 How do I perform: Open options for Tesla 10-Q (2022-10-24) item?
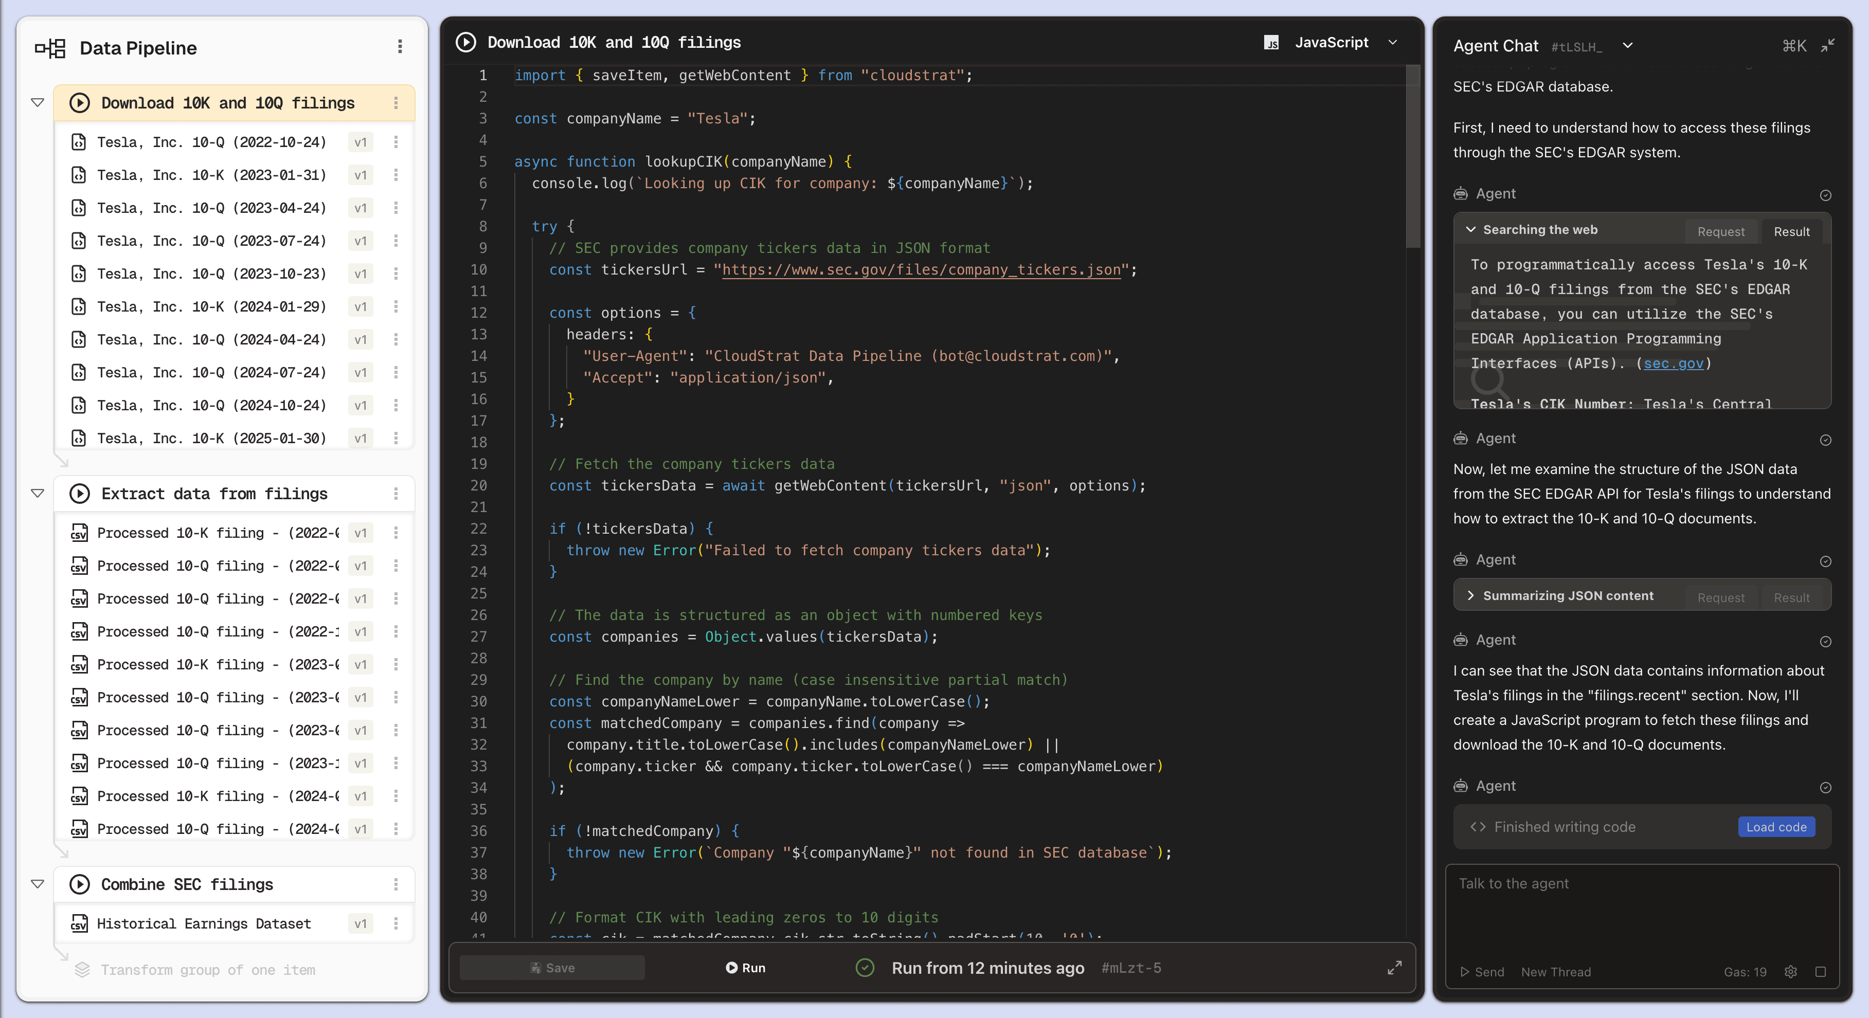[x=396, y=142]
